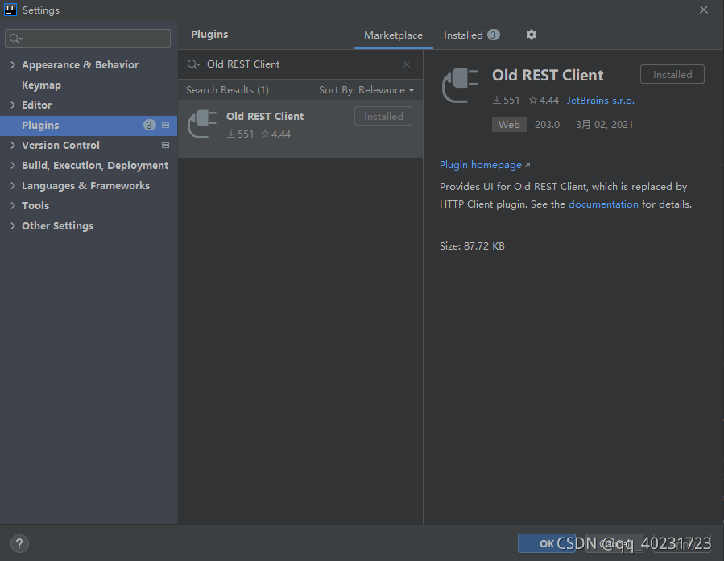Focus the Settings search field

click(x=88, y=39)
